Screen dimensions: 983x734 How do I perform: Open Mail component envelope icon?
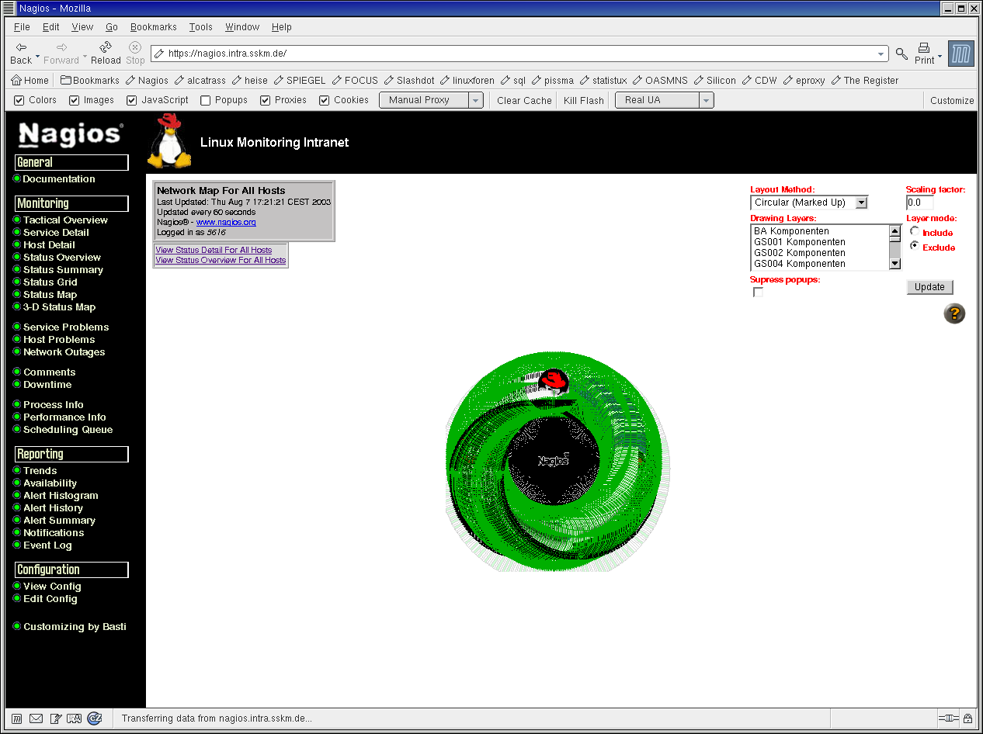point(36,718)
